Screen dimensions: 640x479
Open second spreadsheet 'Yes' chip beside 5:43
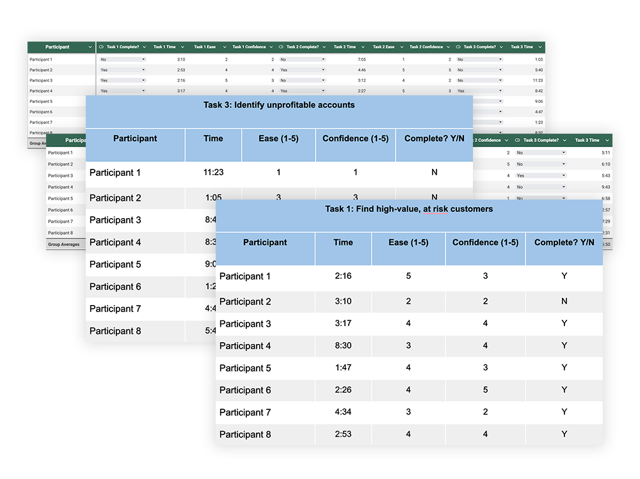click(541, 175)
